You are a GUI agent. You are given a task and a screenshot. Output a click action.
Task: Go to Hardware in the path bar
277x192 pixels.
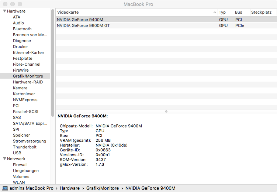click(70, 188)
